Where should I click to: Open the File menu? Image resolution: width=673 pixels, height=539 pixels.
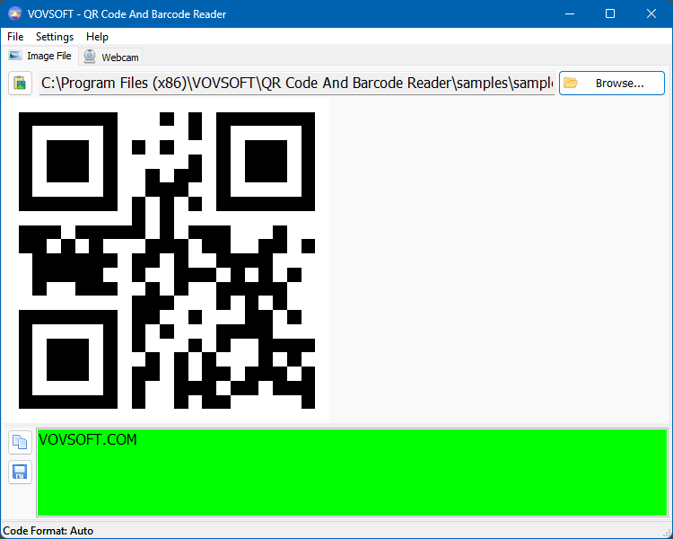point(15,37)
